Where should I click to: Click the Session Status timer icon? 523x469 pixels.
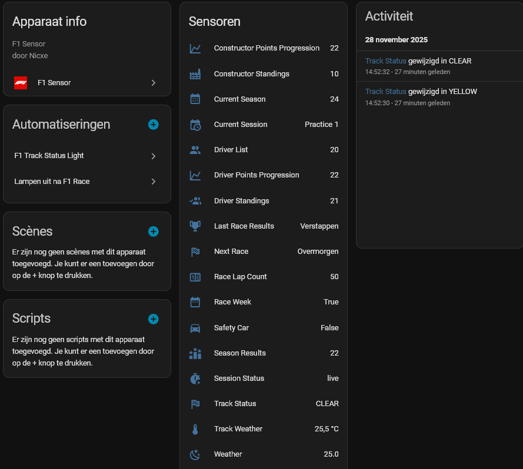coord(195,379)
